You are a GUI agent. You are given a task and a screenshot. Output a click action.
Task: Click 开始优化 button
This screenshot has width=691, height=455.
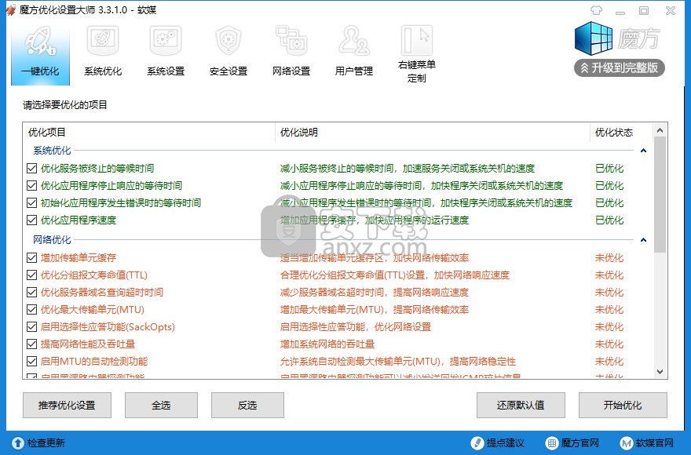point(623,406)
